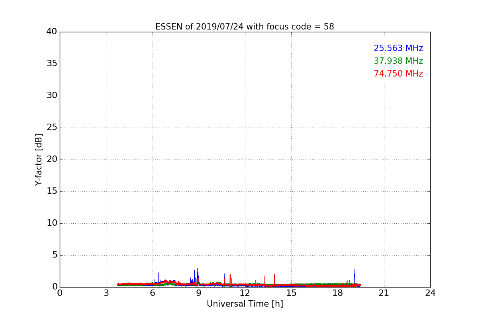Click x-axis tick label 21
This screenshot has height=319, width=478.
384,293
